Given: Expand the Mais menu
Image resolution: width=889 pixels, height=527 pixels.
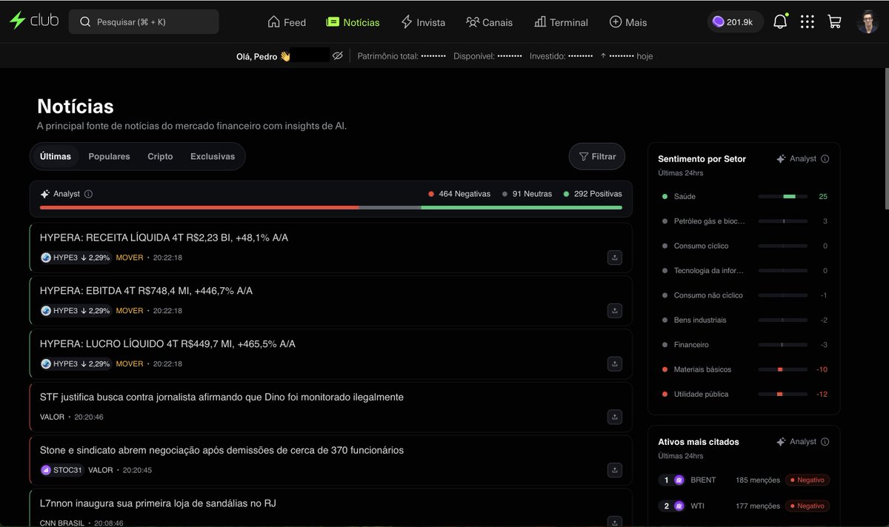Looking at the screenshot, I should (x=628, y=22).
